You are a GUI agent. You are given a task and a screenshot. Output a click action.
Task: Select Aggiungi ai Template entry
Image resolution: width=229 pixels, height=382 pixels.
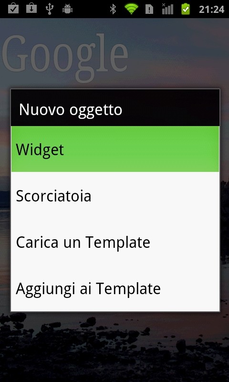click(x=115, y=288)
